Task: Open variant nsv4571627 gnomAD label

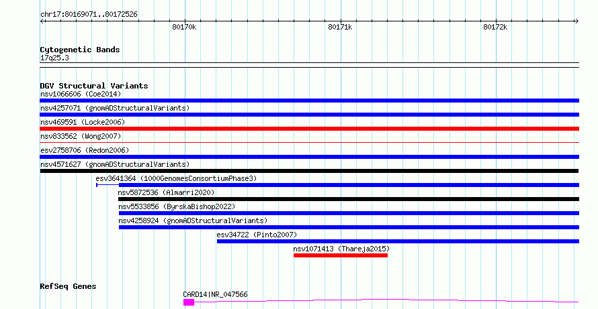Action: click(x=115, y=164)
